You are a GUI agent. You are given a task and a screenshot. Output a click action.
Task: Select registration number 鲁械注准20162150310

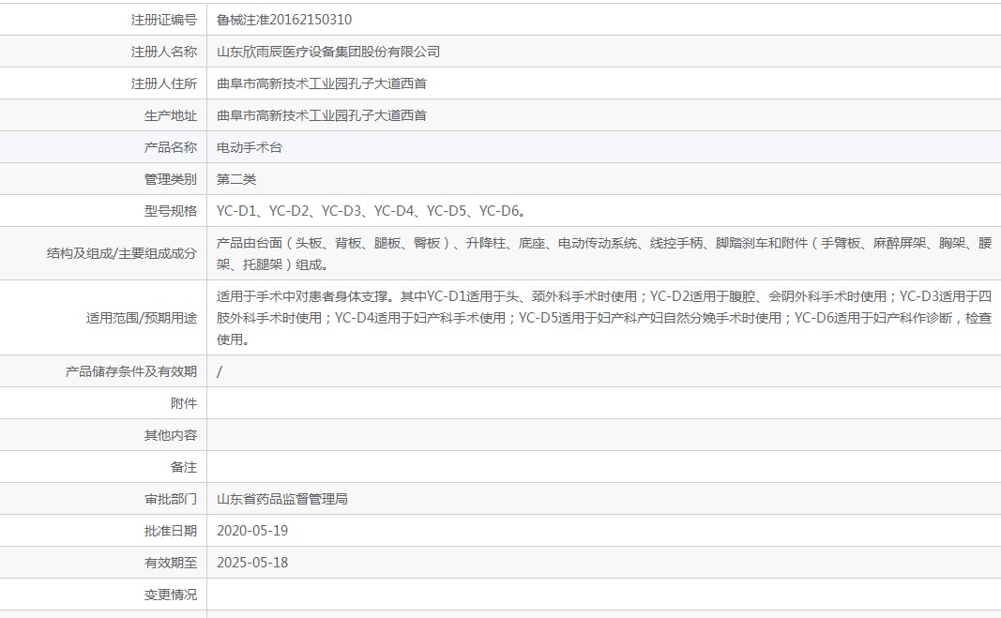[284, 20]
